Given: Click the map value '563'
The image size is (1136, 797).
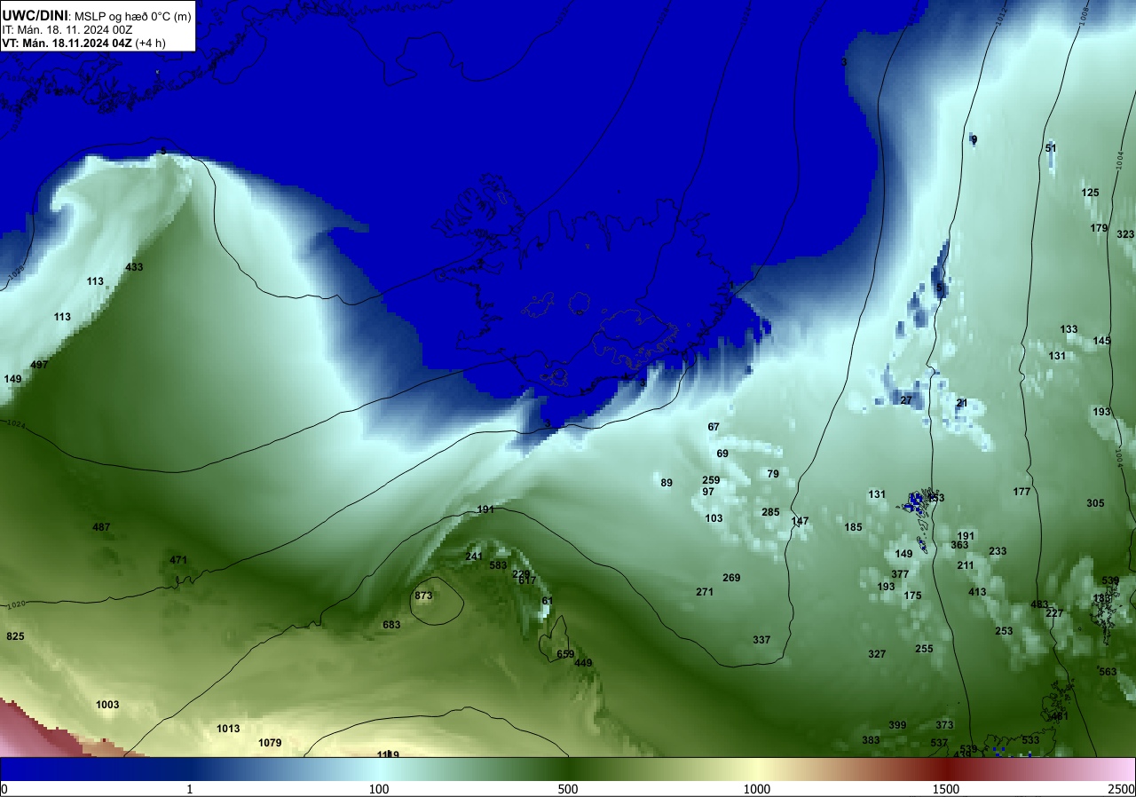Looking at the screenshot, I should click(1108, 672).
